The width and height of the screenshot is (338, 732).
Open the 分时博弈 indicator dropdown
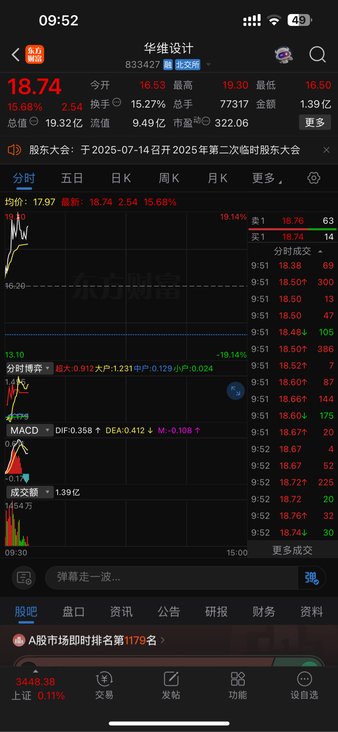pyautogui.click(x=29, y=368)
